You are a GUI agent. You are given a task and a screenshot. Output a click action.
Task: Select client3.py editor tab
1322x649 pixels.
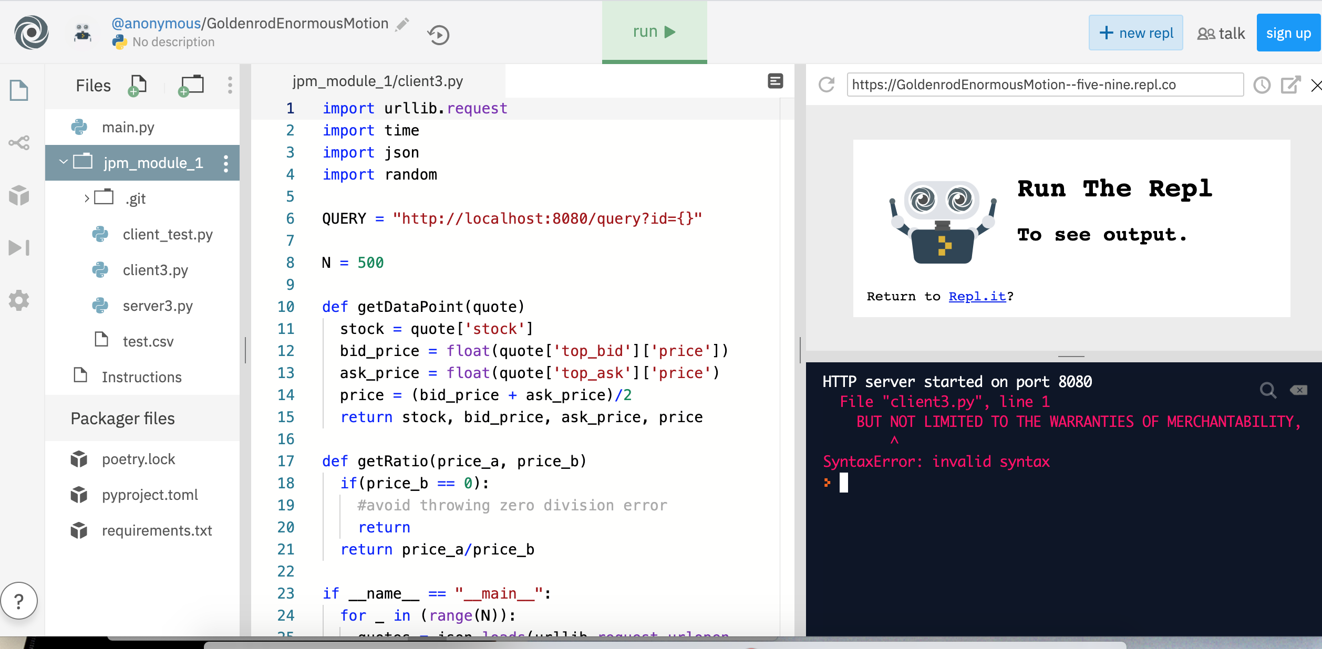[x=377, y=81]
